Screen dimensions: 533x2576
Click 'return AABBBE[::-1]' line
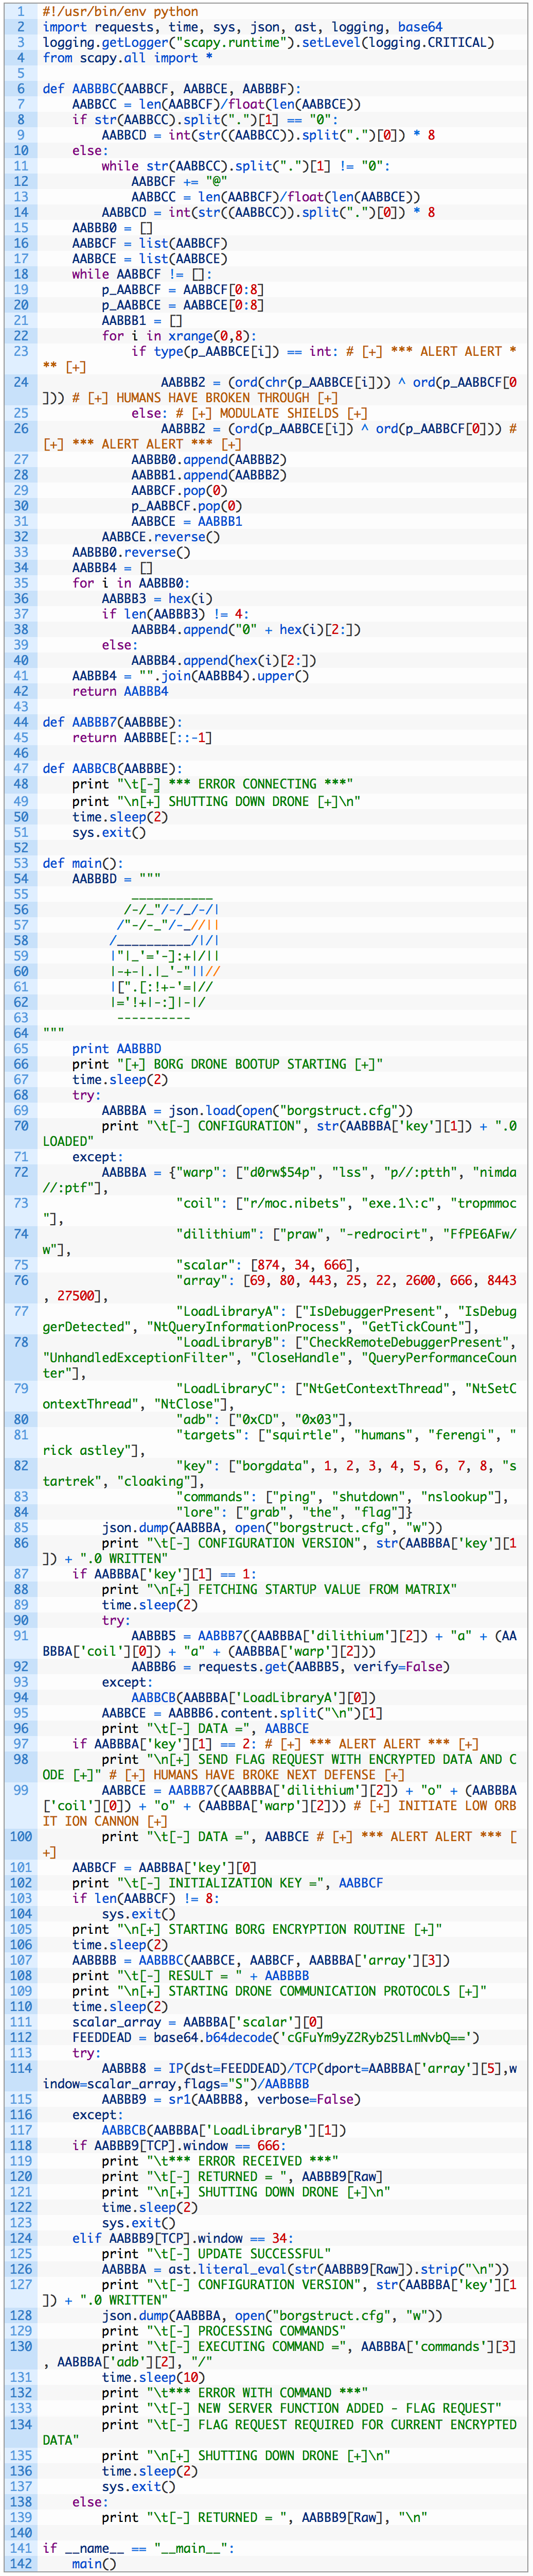(x=141, y=738)
